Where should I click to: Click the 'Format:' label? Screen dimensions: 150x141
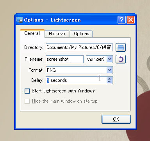36,70
